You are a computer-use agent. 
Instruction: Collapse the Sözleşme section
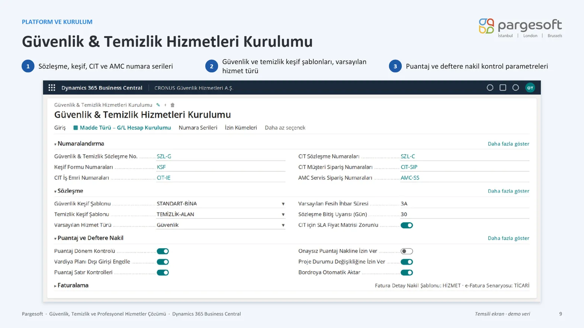(x=69, y=191)
